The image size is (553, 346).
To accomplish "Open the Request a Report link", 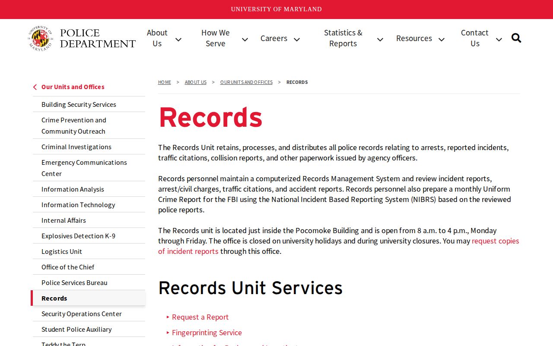I will pyautogui.click(x=200, y=317).
